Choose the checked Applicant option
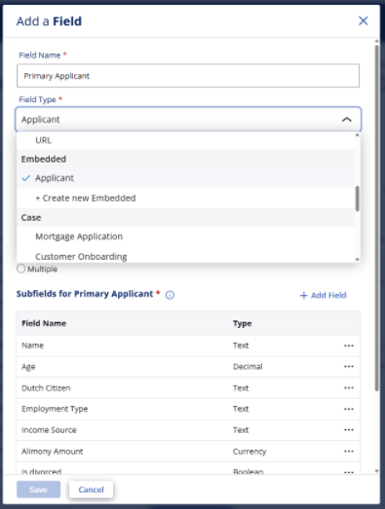 click(185, 178)
